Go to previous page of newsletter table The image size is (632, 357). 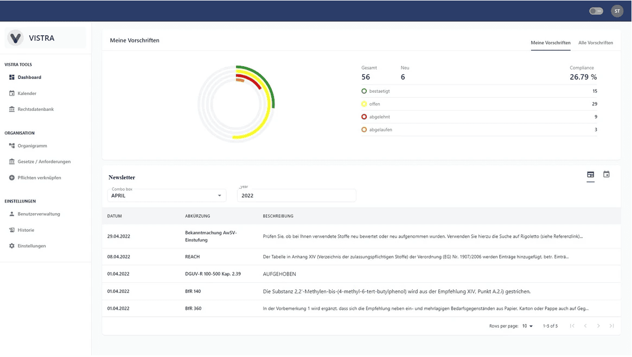pyautogui.click(x=585, y=326)
